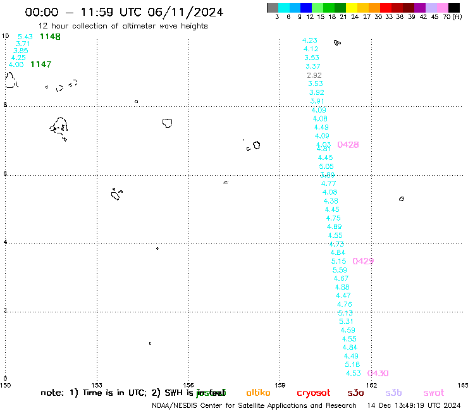
Task: Click the pink swot time stamp 0428
Action: pyautogui.click(x=348, y=145)
